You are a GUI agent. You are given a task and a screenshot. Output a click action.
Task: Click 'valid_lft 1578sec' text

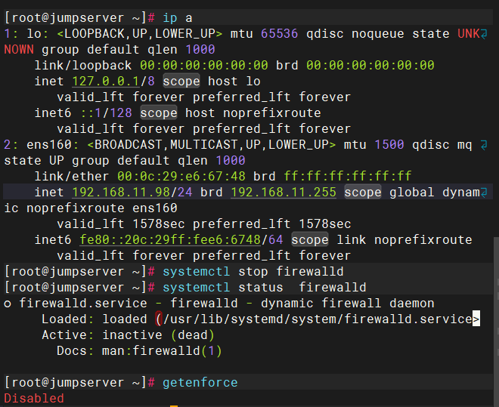(x=121, y=224)
